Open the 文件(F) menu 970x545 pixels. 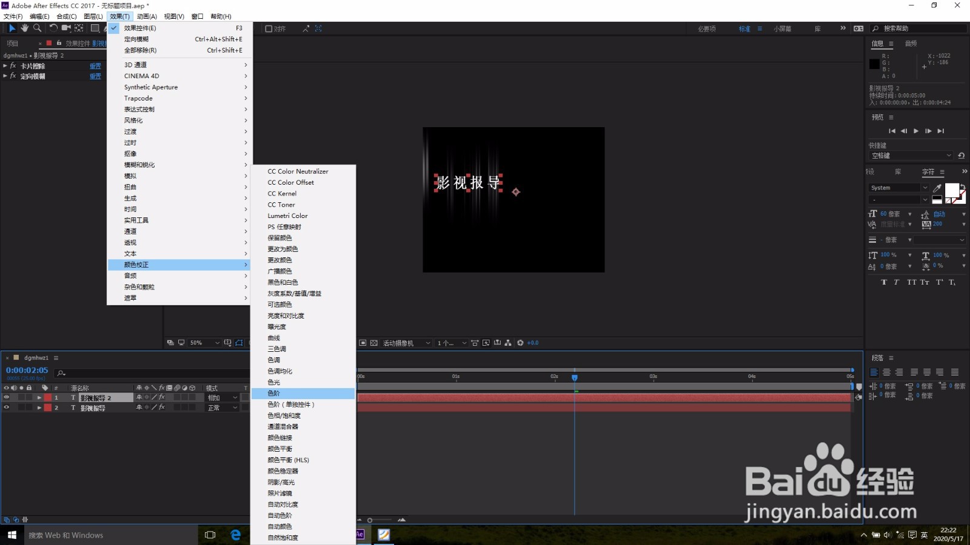pyautogui.click(x=13, y=16)
